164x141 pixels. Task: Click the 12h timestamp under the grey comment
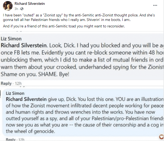18,84
